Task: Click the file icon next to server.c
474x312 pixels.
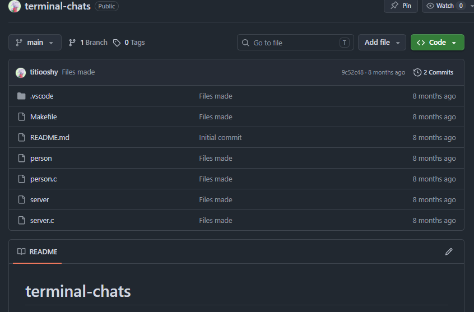Action: (x=21, y=220)
